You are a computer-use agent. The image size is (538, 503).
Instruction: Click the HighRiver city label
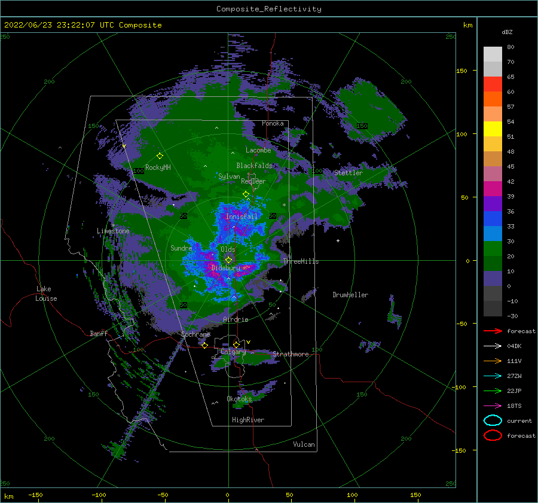pyautogui.click(x=248, y=420)
